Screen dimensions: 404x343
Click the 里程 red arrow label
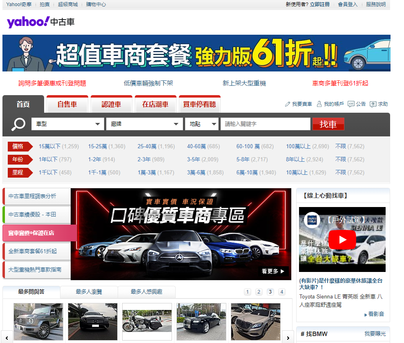click(20, 173)
